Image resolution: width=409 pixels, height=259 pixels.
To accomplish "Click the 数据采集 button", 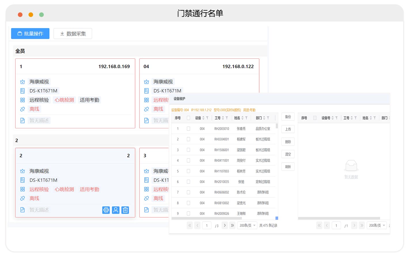I will (73, 34).
